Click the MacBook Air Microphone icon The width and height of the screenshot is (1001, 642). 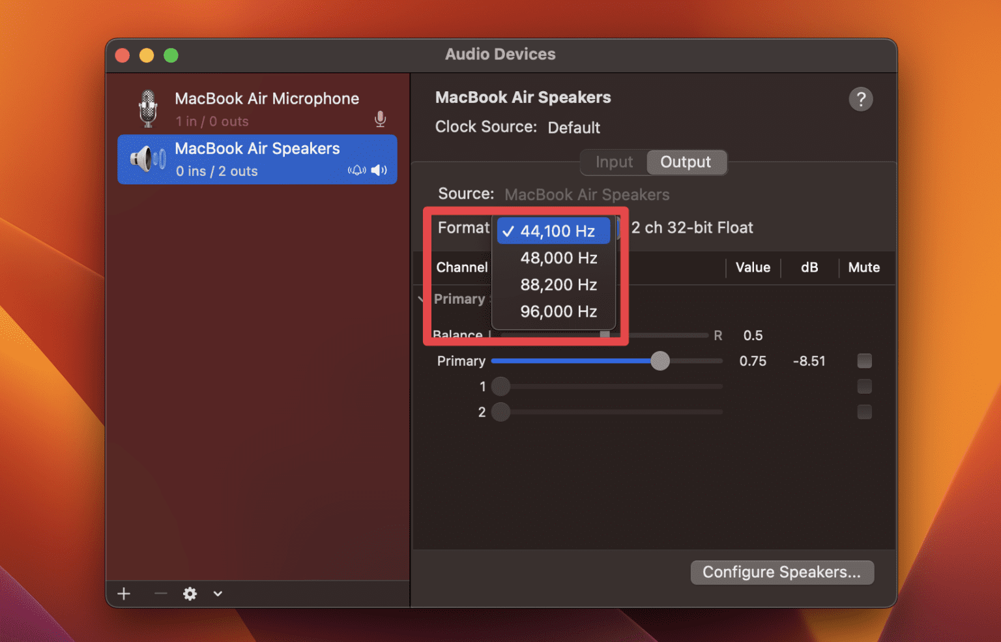coord(147,108)
